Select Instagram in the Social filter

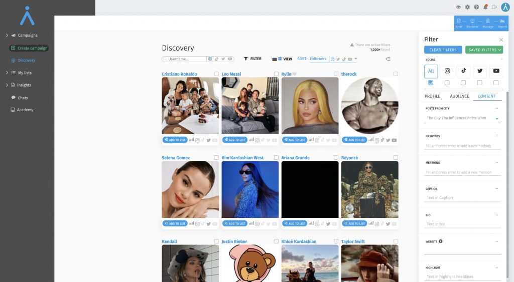click(447, 71)
